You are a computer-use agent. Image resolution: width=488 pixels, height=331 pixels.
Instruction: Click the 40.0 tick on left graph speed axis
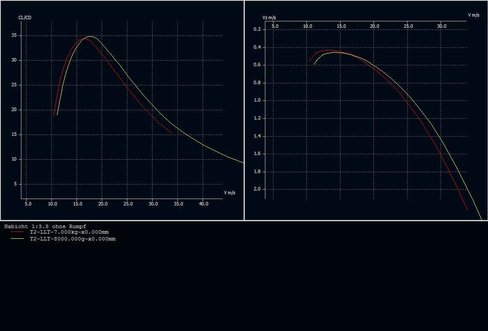tap(203, 204)
